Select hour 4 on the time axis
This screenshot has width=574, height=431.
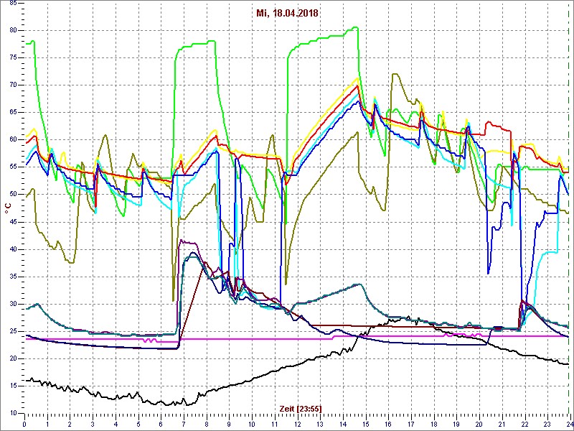(x=116, y=425)
